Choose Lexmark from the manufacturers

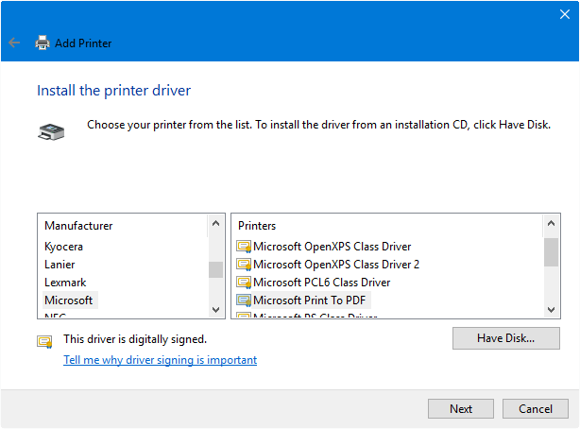65,283
